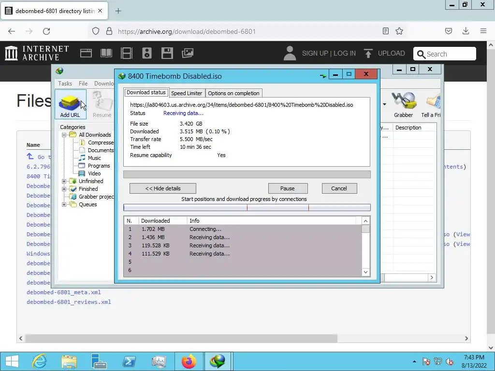Click the Resume toolbar icon in IDM
Screen dimensions: 495x371
(102, 104)
